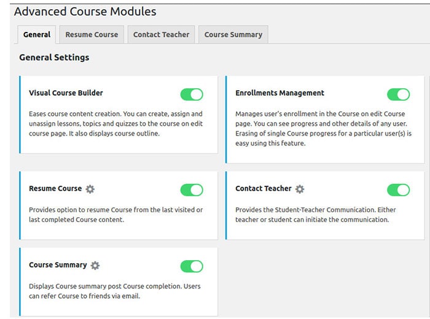Click the Contact Teacher card heading
This screenshot has width=430, height=319.
264,189
